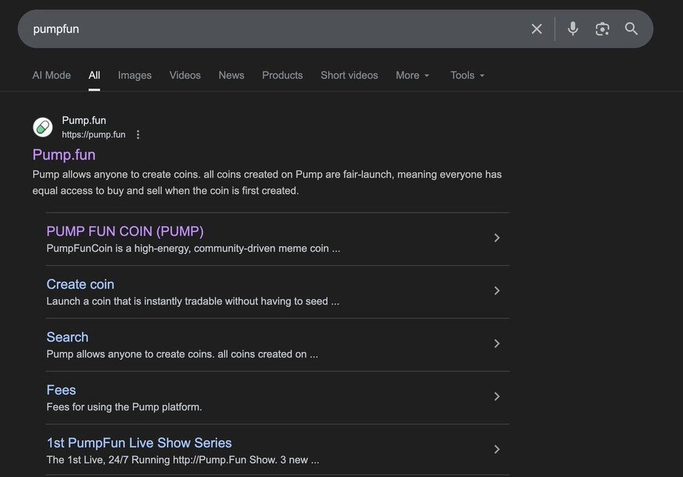Select the Short videos tab
683x477 pixels.
tap(349, 76)
